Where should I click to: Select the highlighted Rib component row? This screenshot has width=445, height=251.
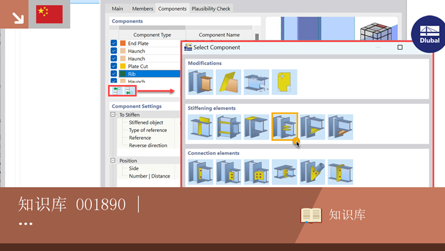[x=149, y=74]
